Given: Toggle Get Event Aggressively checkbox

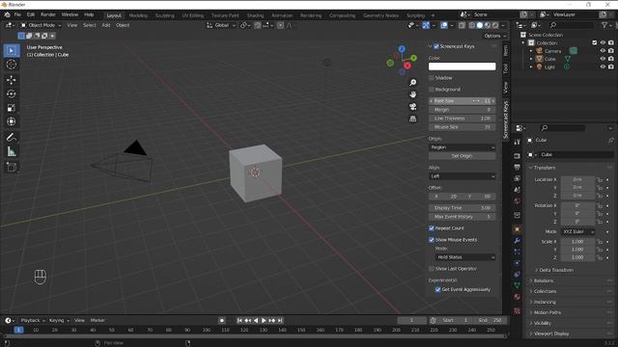Looking at the screenshot, I should 437,289.
